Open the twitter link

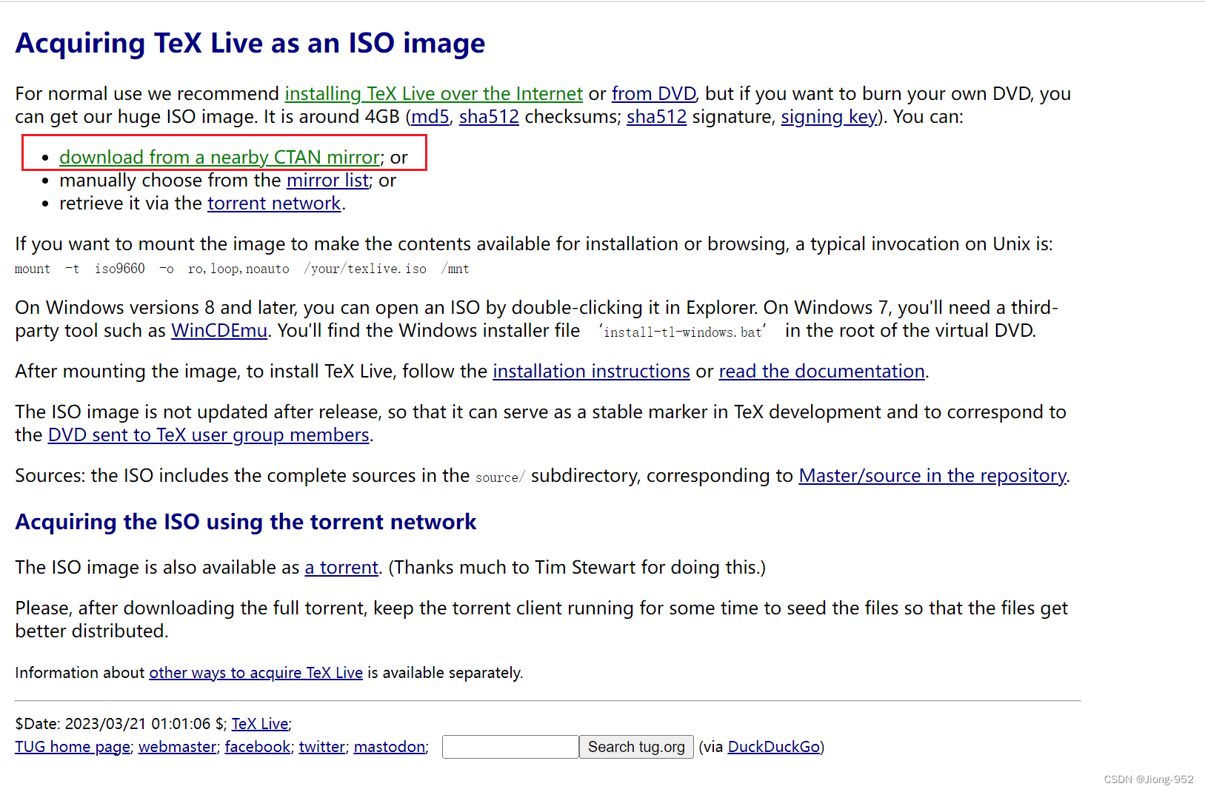click(x=321, y=747)
